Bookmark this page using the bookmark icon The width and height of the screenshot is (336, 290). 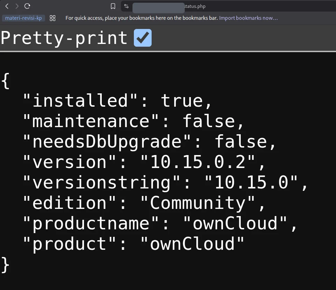tap(113, 6)
